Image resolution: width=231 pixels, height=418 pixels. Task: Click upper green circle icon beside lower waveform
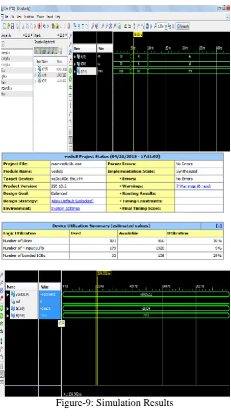[2, 308]
